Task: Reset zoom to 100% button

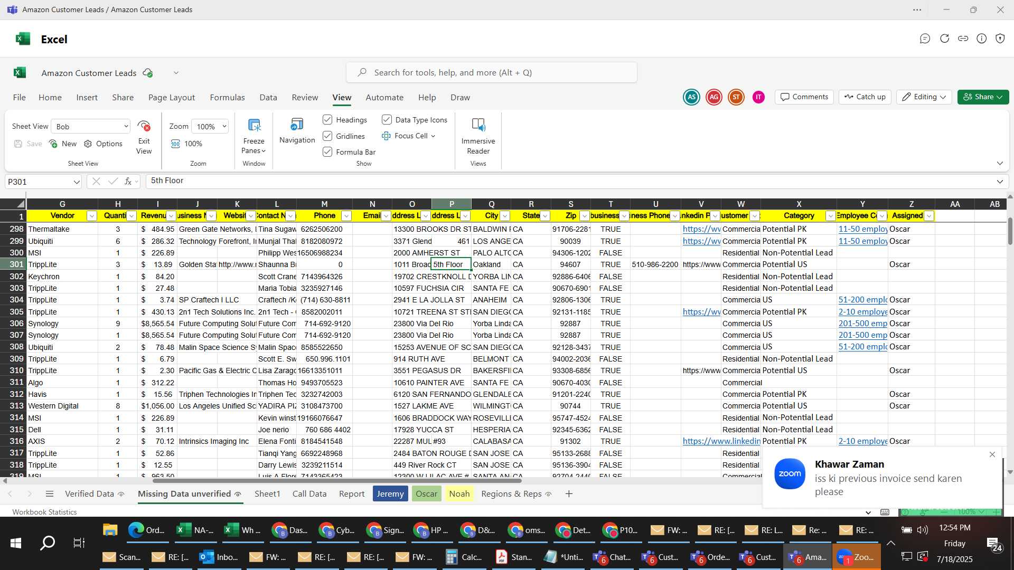Action: tap(186, 144)
